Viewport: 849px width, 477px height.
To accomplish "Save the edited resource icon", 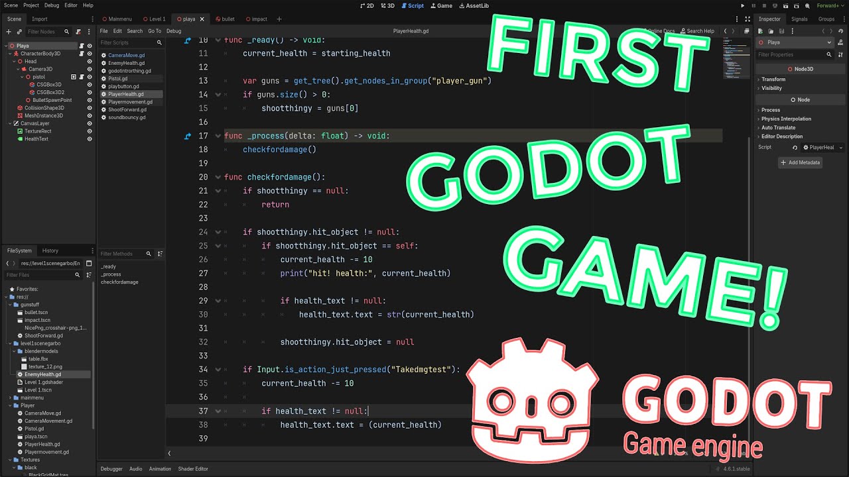I will 783,31.
